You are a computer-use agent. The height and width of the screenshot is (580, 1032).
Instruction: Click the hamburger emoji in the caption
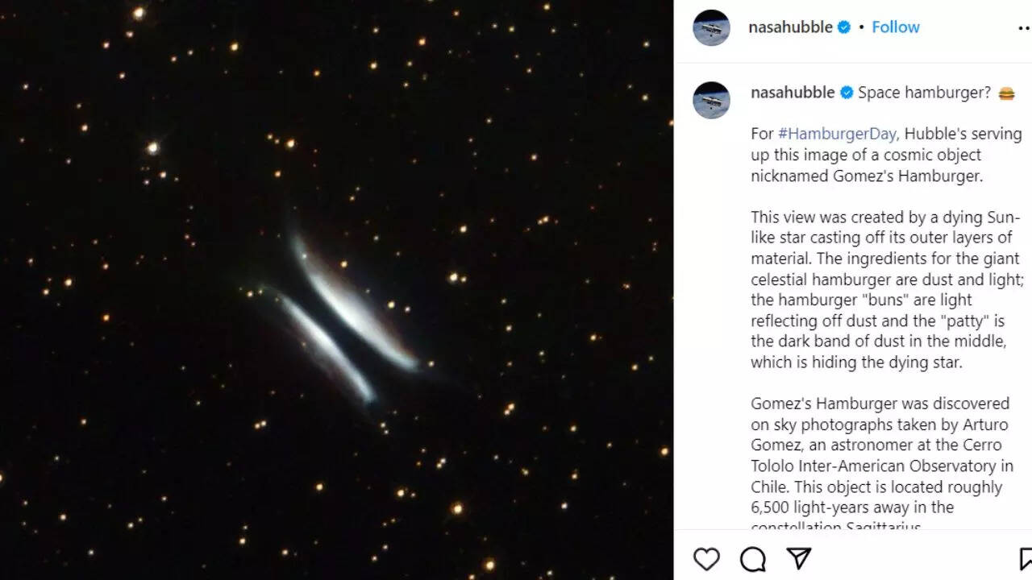click(x=1006, y=93)
